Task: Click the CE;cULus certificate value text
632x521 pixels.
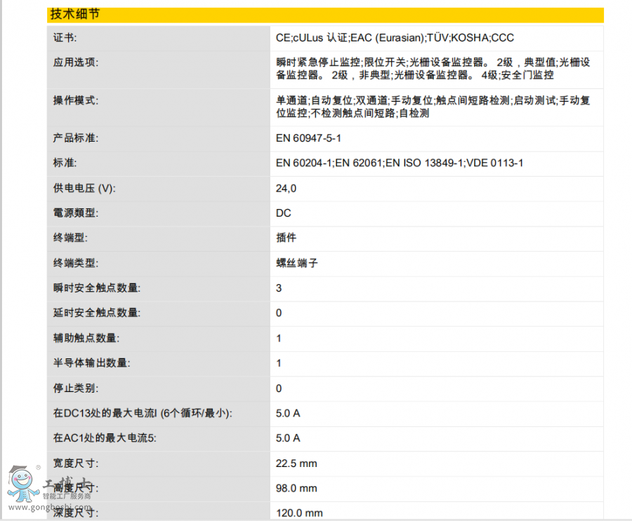Action: (x=395, y=38)
